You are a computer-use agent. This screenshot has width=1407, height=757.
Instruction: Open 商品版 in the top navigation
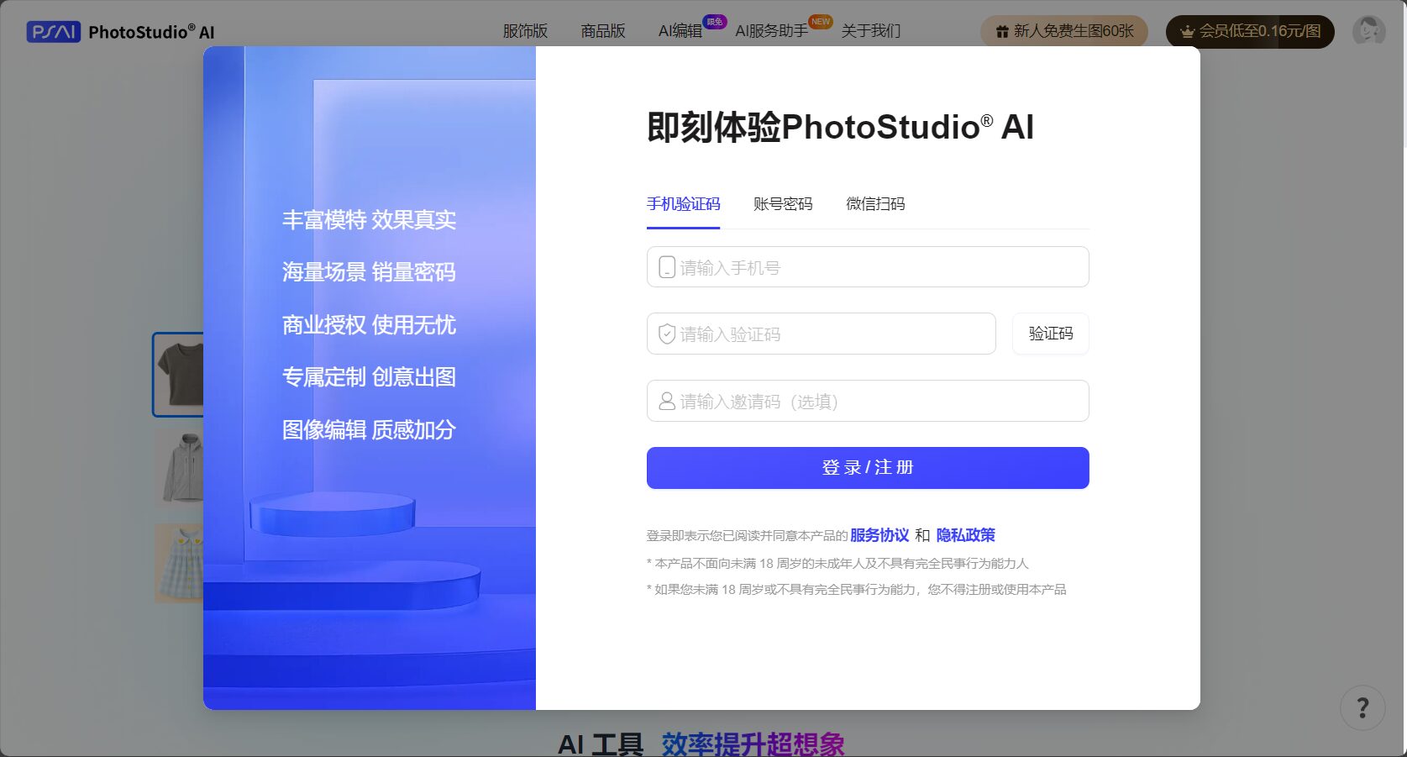(x=603, y=31)
